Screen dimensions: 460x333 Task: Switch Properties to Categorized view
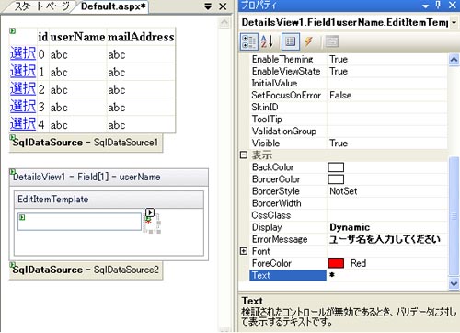[248, 41]
